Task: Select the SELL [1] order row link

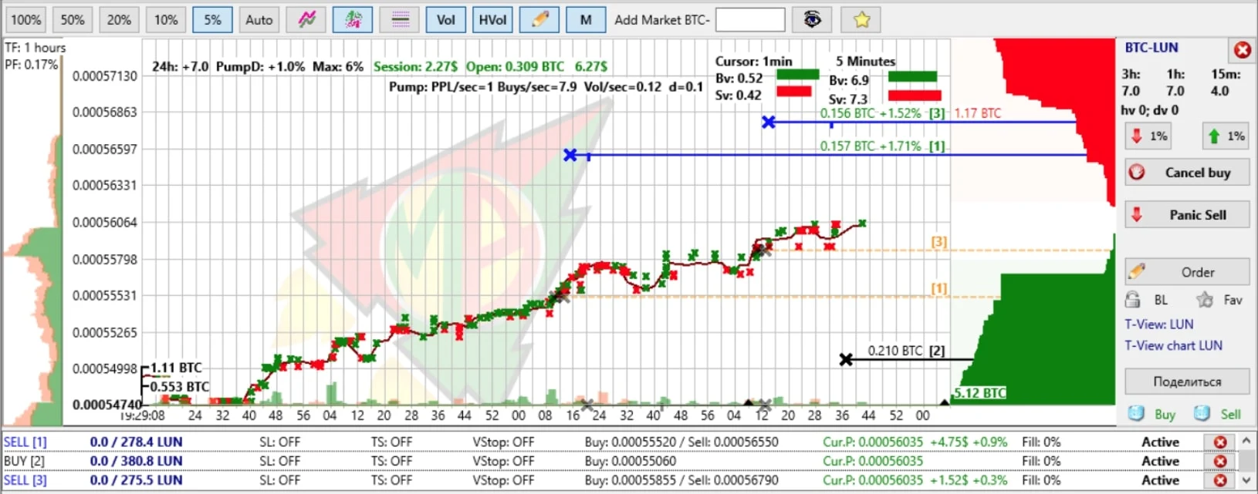Action: click(x=25, y=442)
